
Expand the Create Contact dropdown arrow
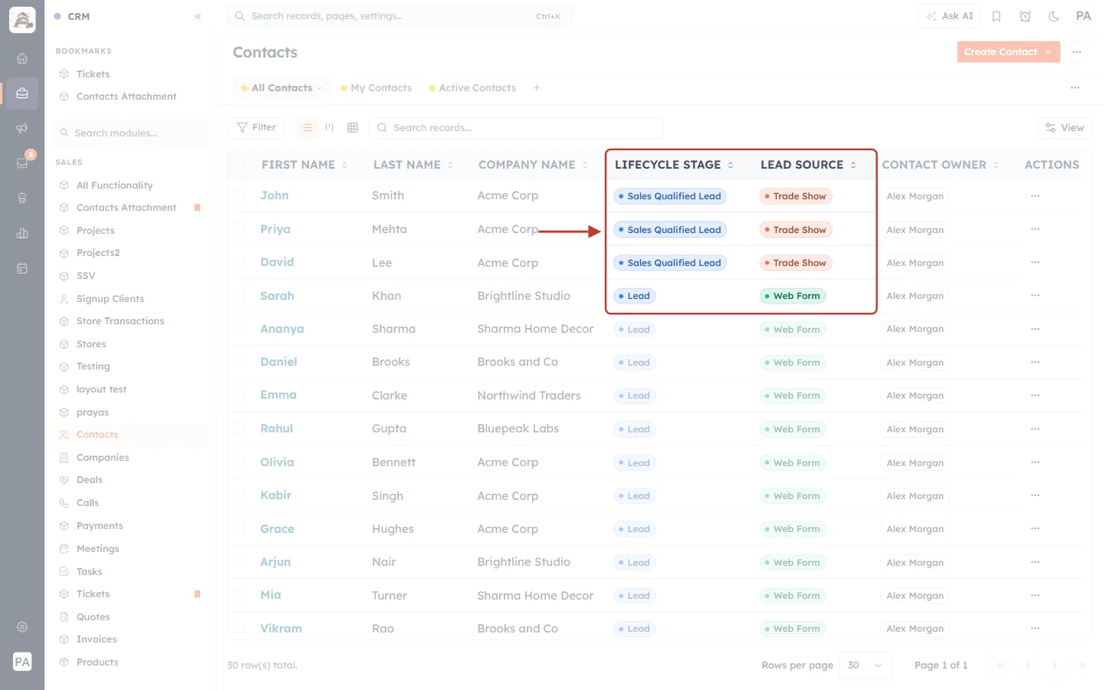coord(1049,52)
